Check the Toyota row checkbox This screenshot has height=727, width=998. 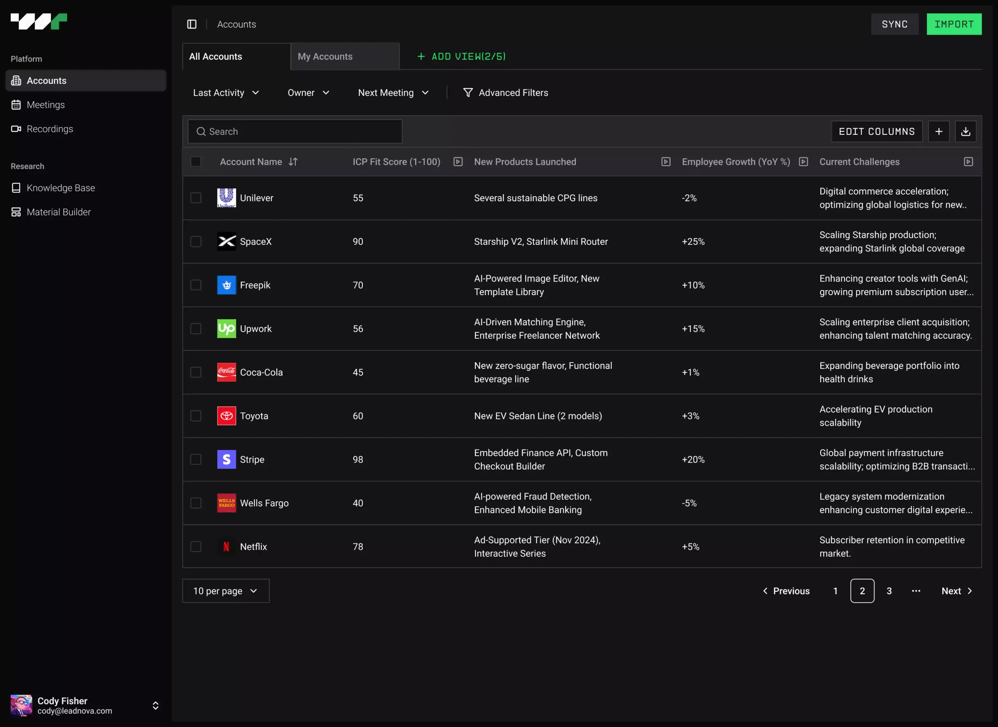pos(196,416)
